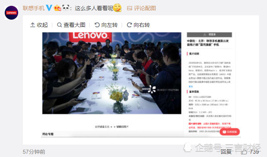Click the picture icon before 评论配图

(x=129, y=8)
